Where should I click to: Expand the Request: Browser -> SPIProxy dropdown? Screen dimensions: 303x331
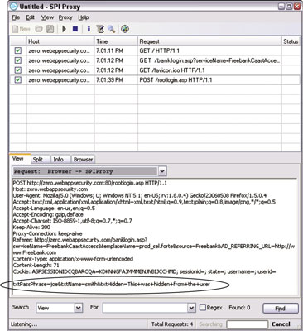[162, 171]
